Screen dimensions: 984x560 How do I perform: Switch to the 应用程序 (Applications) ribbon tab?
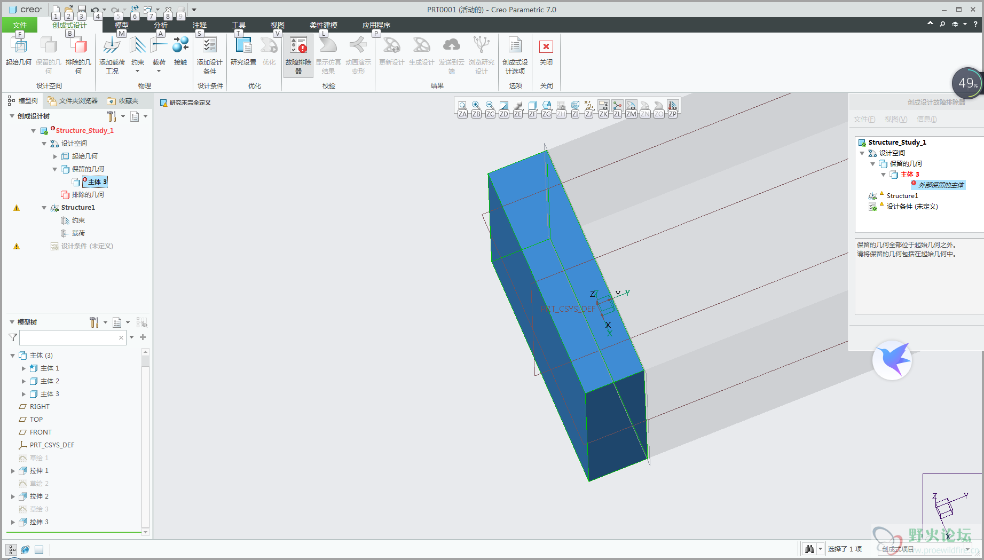(376, 25)
